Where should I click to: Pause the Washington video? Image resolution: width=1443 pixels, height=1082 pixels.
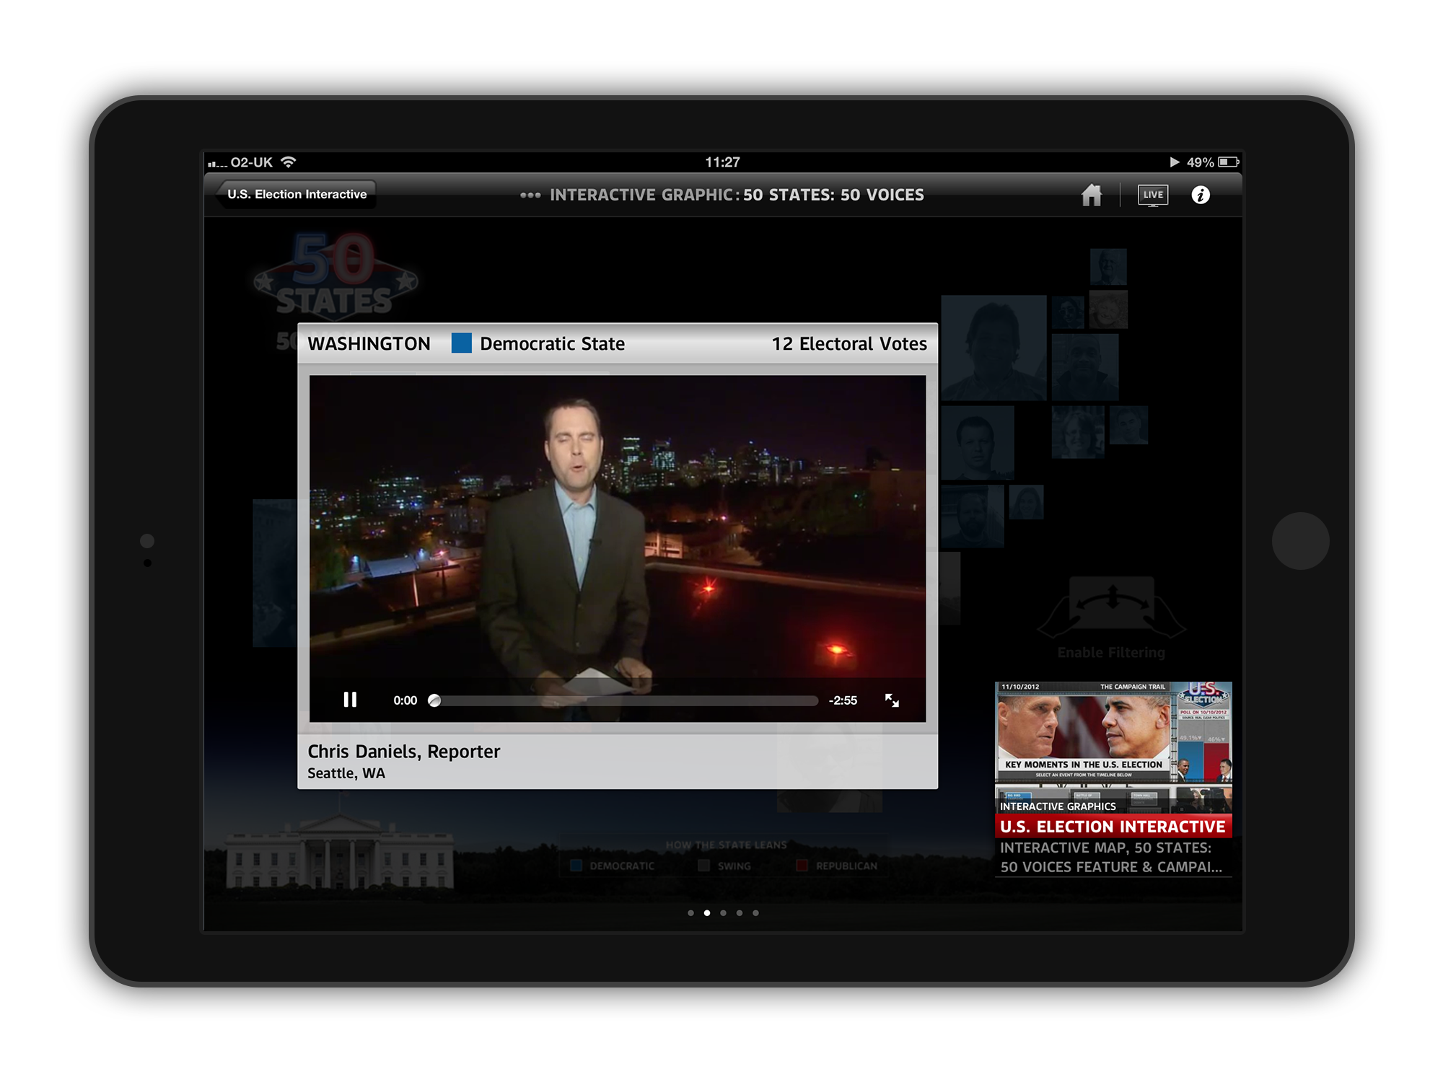(x=350, y=700)
